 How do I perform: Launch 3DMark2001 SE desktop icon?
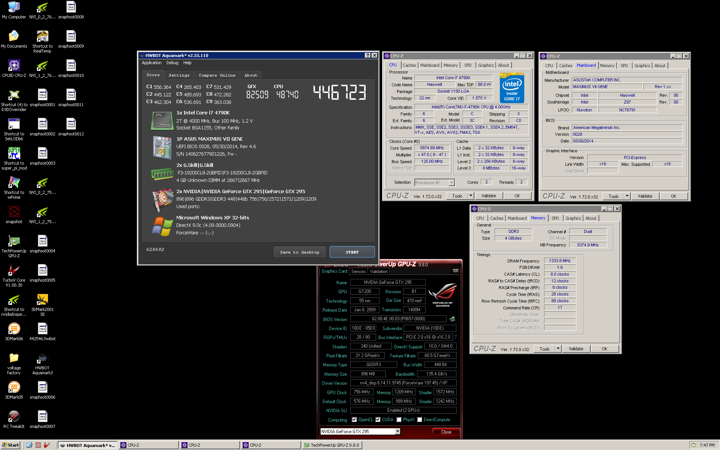tap(42, 304)
